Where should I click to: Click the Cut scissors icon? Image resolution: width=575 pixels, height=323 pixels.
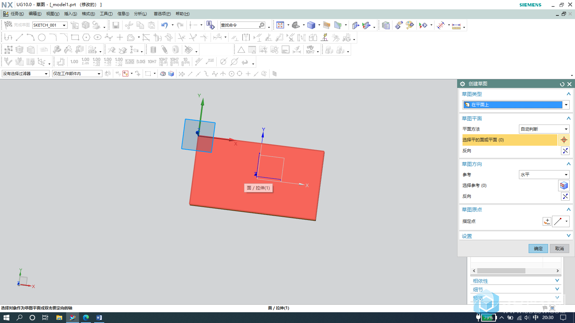pos(129,25)
